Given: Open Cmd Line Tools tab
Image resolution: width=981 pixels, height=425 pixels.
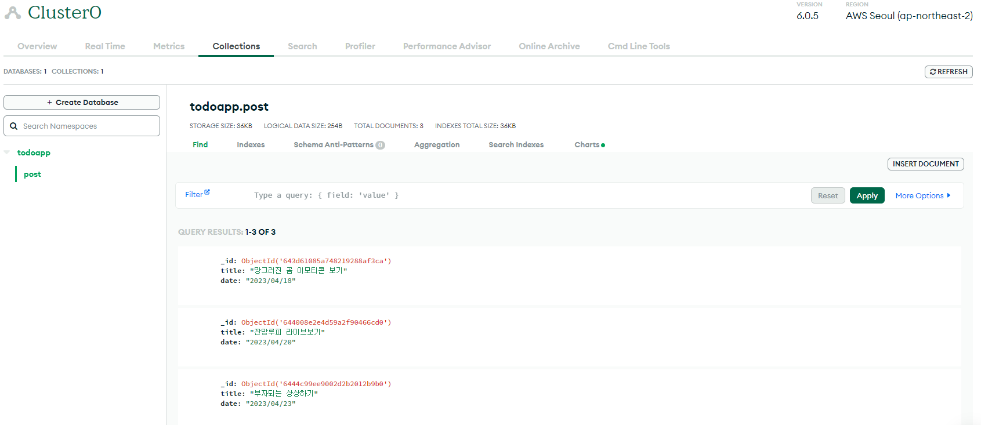Looking at the screenshot, I should (x=639, y=46).
